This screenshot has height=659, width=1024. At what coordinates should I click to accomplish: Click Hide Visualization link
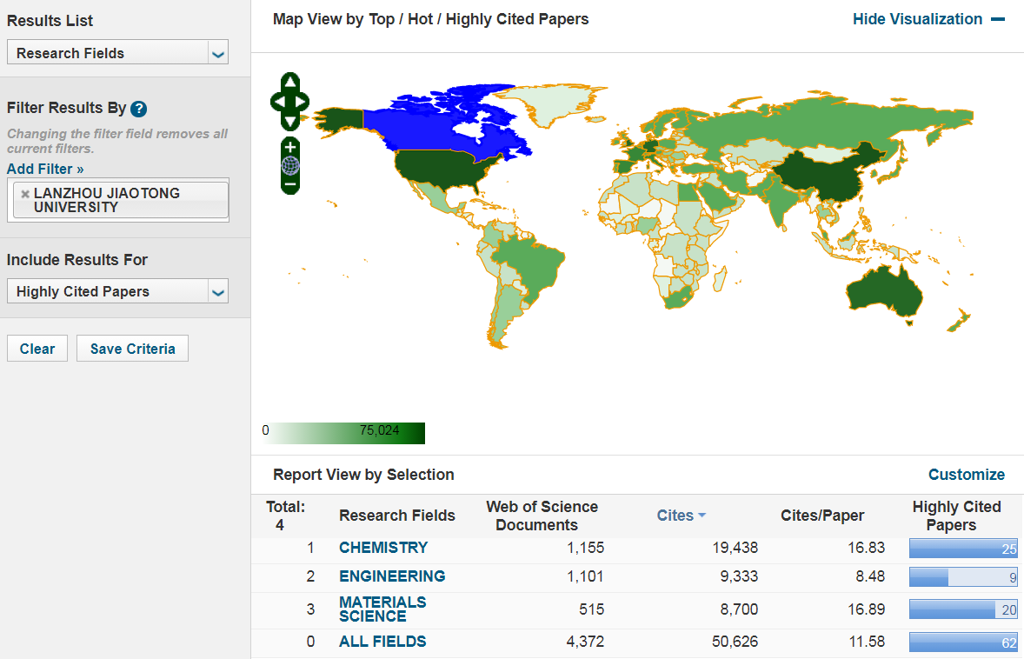pos(918,19)
